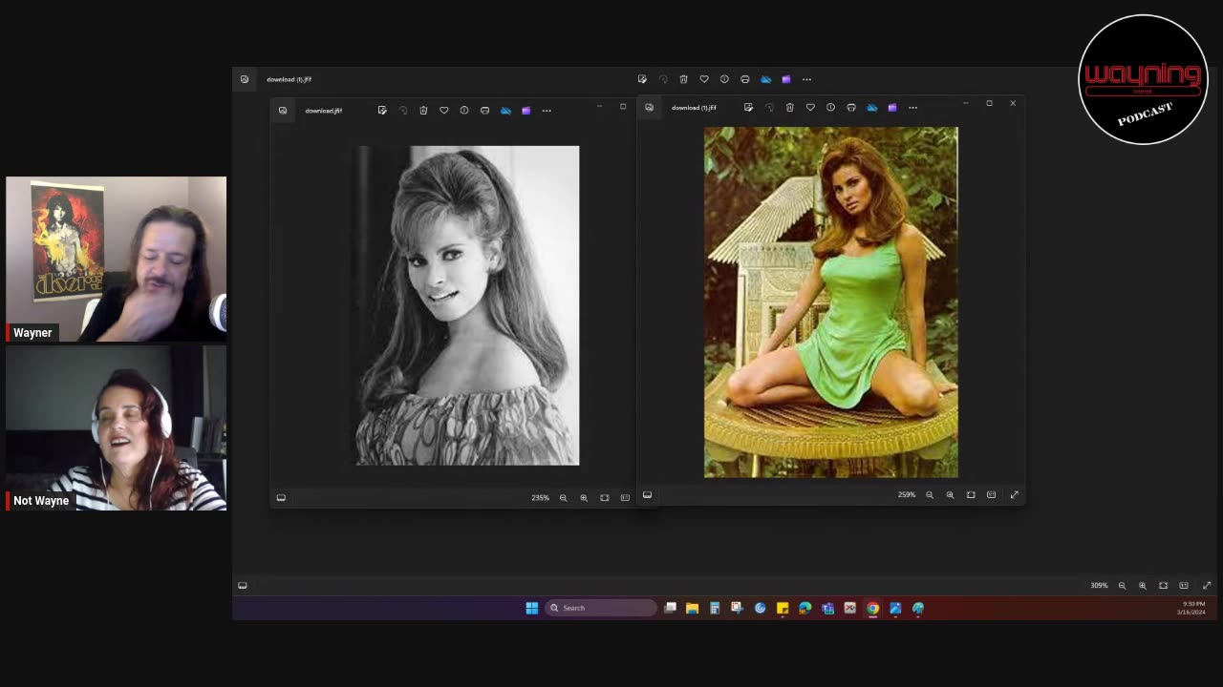Rotate image in download.jfif window
The height and width of the screenshot is (687, 1223).
(x=403, y=111)
